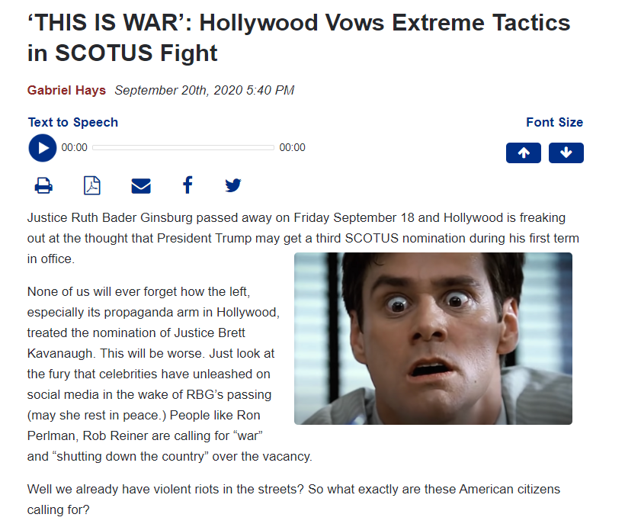
Task: Click the publication date text
Action: pos(204,90)
